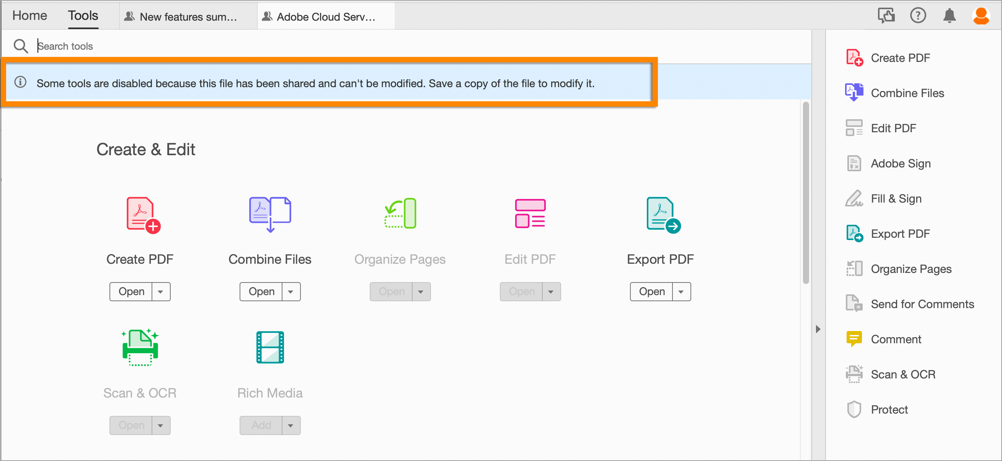
Task: Expand the Combine Files Open dropdown
Action: tap(291, 291)
